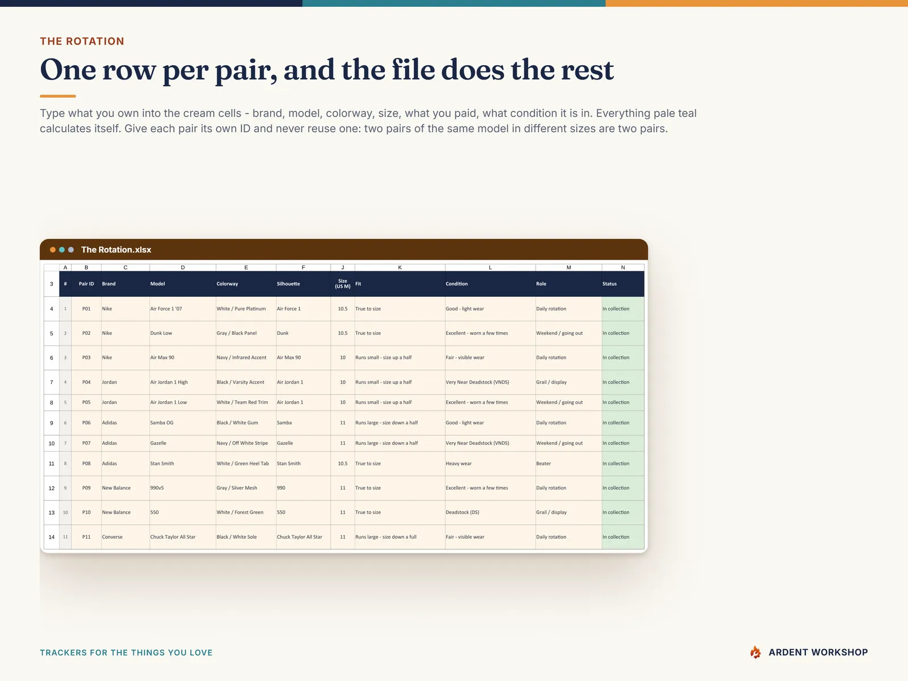Click 'Grail / display' in row P10

[x=569, y=512]
